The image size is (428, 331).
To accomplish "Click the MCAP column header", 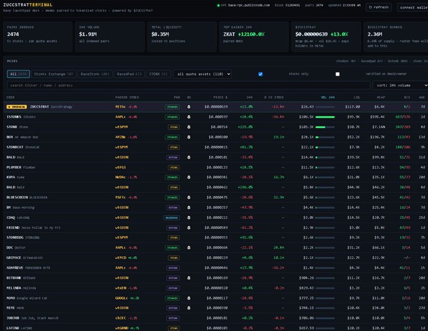I will (x=381, y=98).
